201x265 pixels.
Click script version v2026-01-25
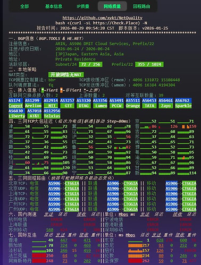(x=155, y=28)
